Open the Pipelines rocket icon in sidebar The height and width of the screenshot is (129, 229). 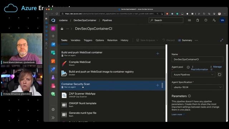pyautogui.click(x=53, y=69)
